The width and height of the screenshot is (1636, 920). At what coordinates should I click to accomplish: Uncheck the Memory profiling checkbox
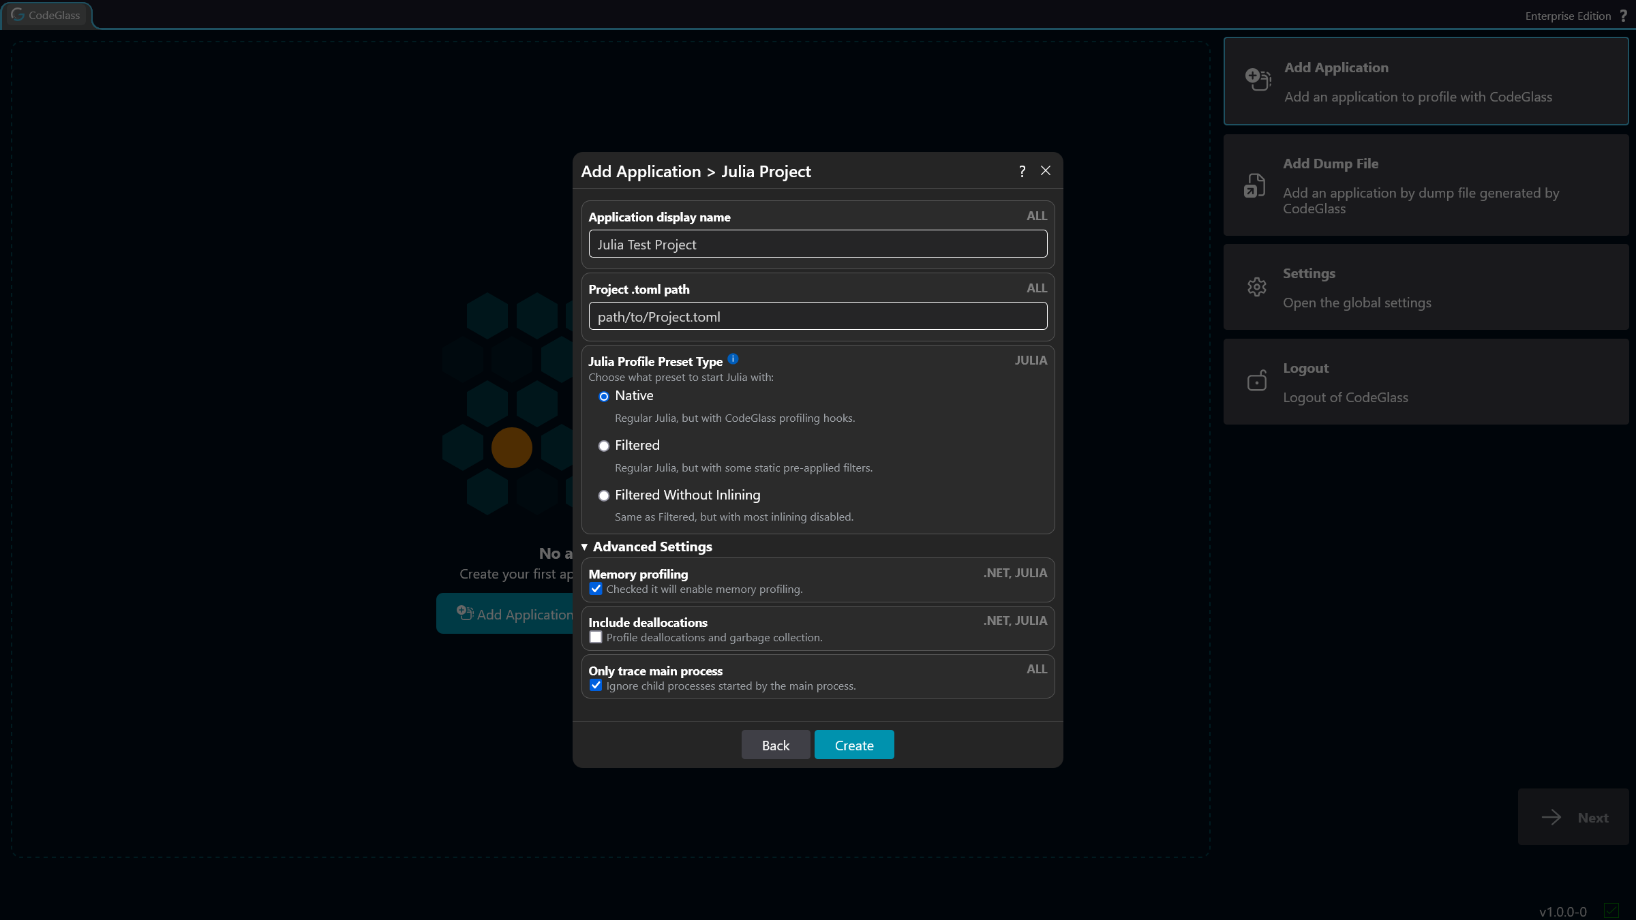pyautogui.click(x=596, y=589)
